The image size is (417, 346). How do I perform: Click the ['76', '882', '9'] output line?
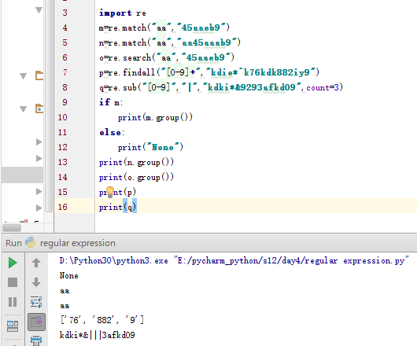[102, 320]
